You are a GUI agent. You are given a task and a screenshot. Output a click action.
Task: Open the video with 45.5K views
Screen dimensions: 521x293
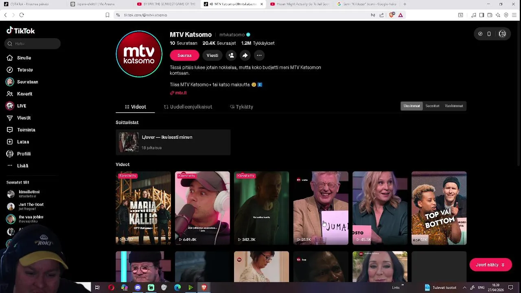coord(380,208)
